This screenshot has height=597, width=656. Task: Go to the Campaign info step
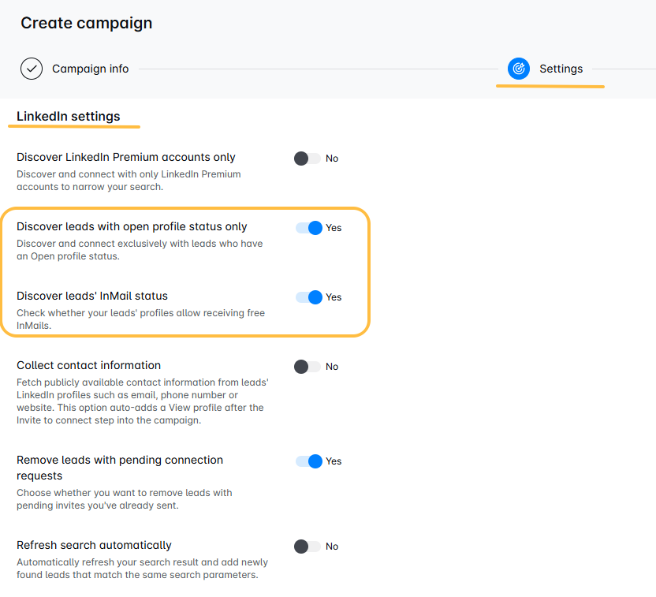point(91,69)
